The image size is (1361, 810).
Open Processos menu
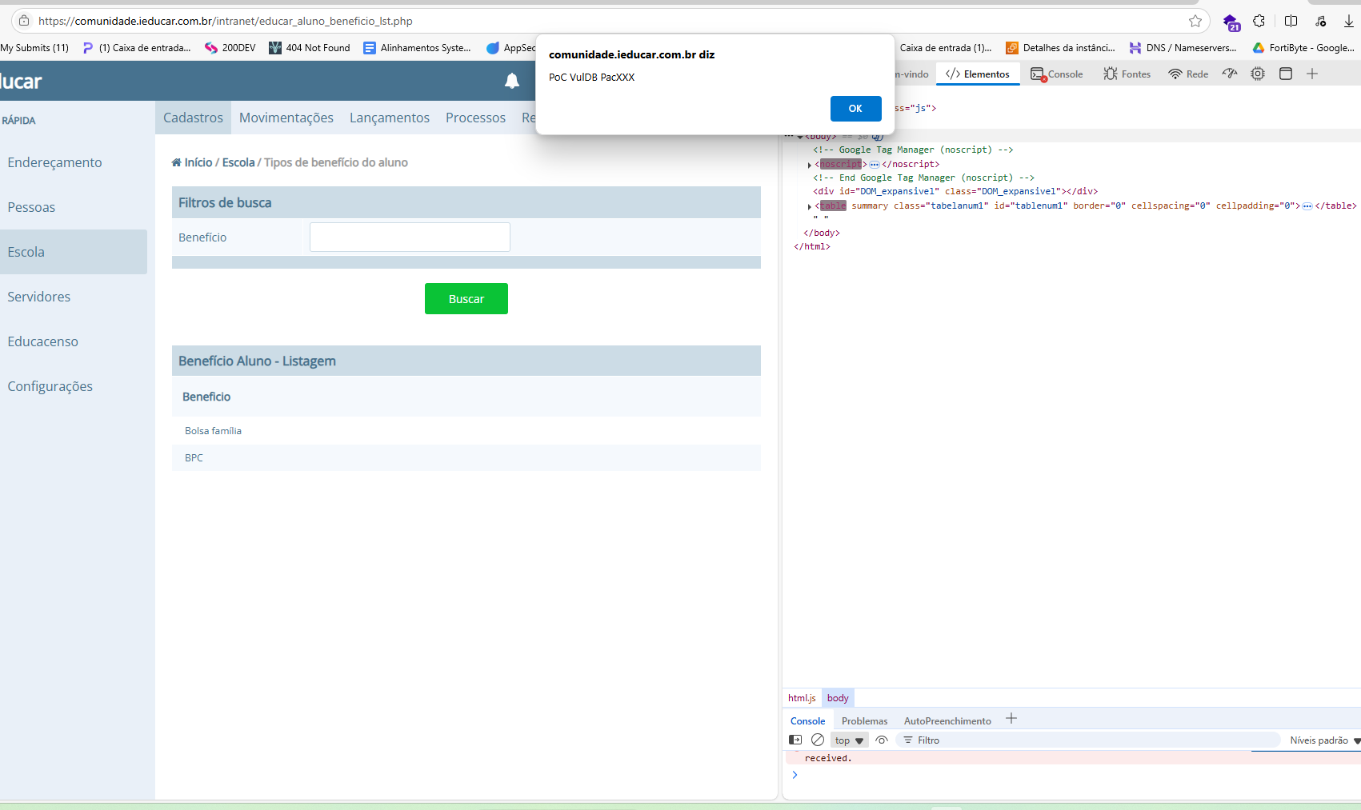click(x=475, y=118)
